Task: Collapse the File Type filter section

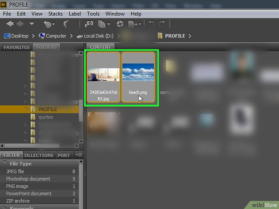Action: pyautogui.click(x=5, y=164)
